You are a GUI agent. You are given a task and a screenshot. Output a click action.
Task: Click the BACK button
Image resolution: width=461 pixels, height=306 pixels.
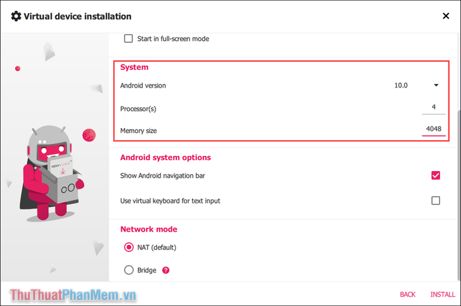coord(408,295)
